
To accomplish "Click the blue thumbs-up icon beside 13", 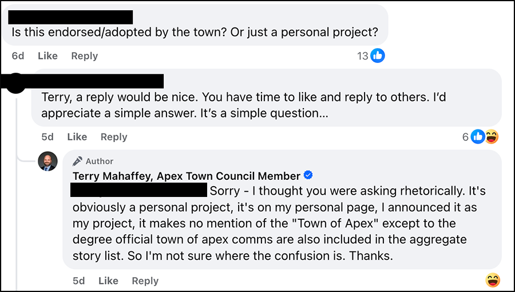I will 378,56.
